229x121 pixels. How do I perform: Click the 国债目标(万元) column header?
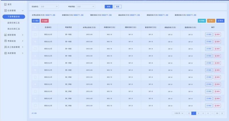(x=190, y=27)
